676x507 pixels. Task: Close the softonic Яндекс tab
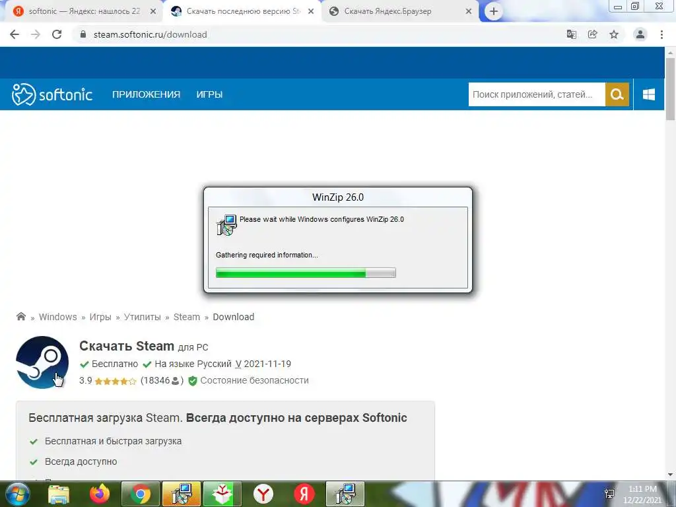[x=153, y=12]
